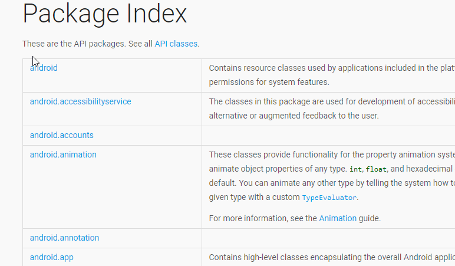Open the API classes link
455x266 pixels.
tap(176, 44)
